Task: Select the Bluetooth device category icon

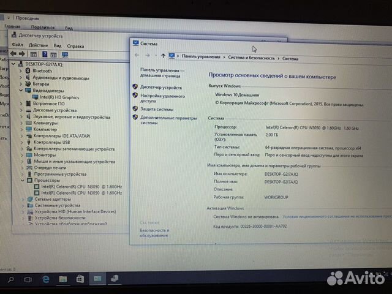Action: click(28, 71)
